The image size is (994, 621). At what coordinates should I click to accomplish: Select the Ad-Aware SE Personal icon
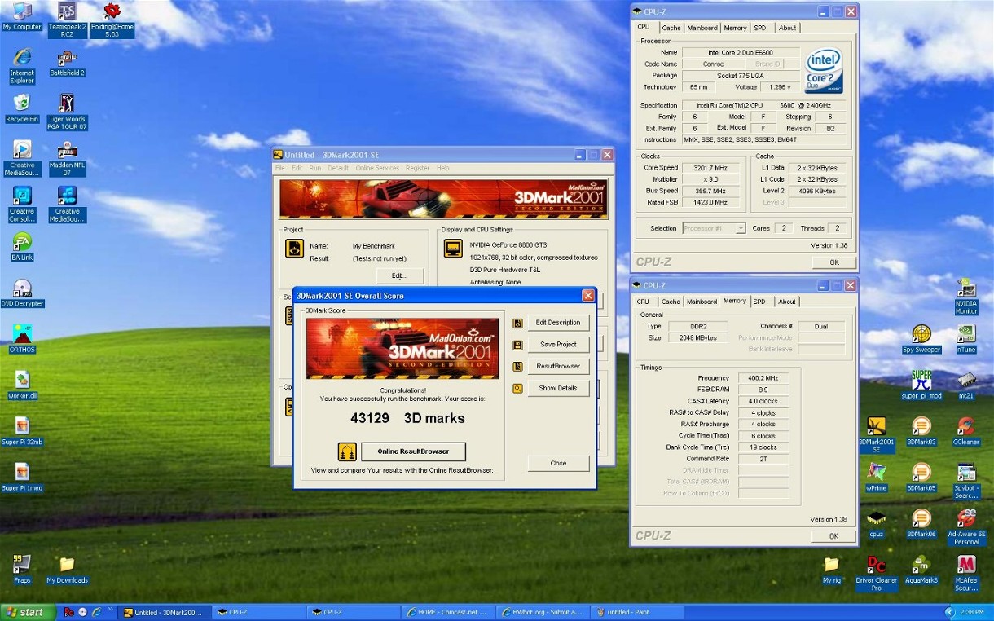[966, 527]
